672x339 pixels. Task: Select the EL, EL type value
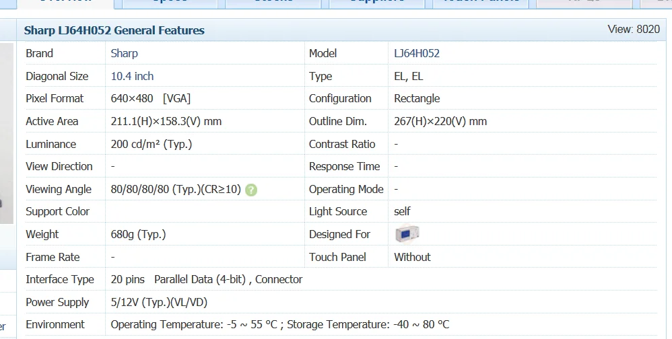409,76
